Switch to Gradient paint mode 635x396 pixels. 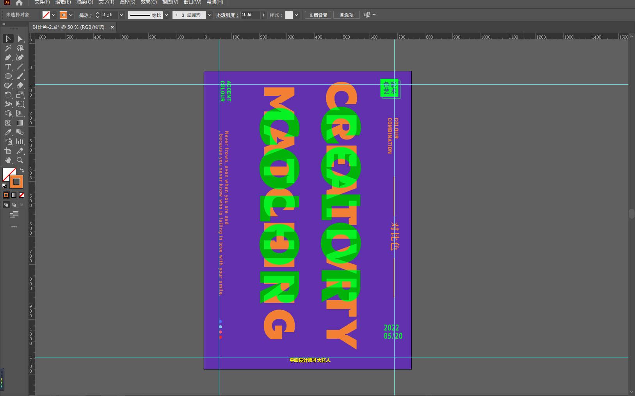pos(14,195)
